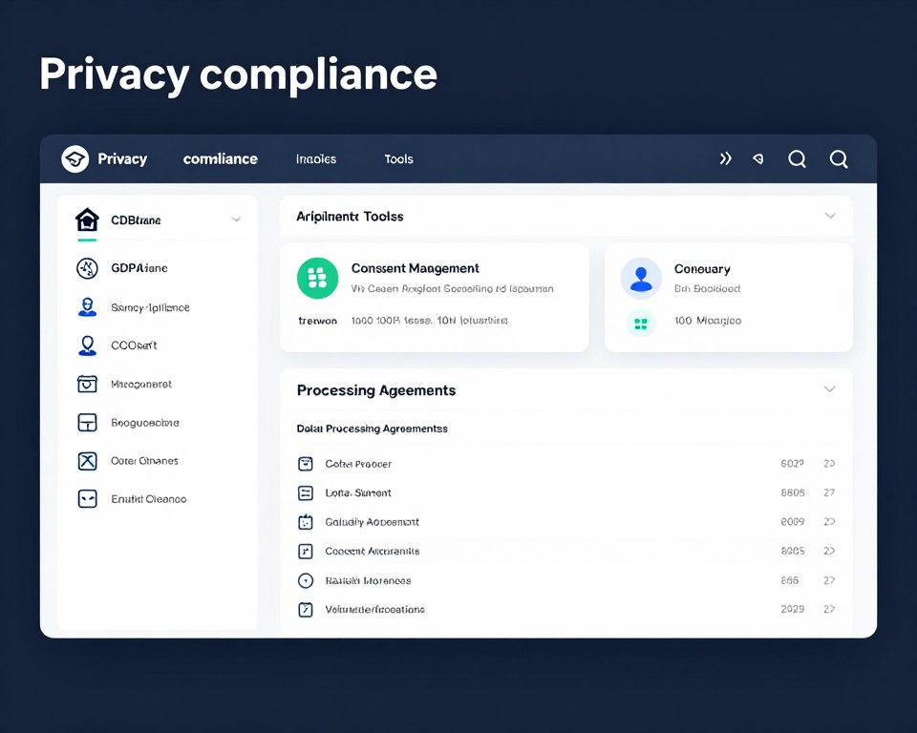Screen dimensions: 917x733
Task: Click the icon beside Lofta. Siament row
Action: click(306, 492)
